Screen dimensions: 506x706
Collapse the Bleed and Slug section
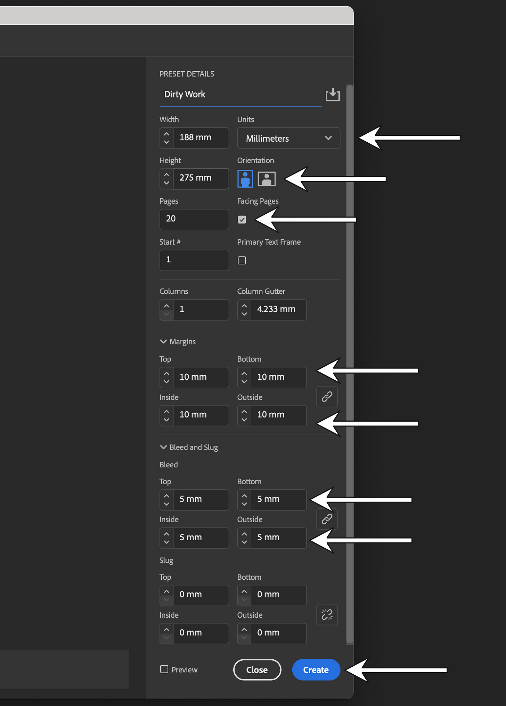163,447
